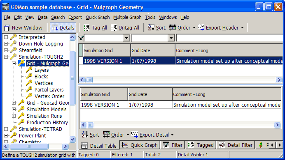
Task: Click the key icon beside Interpreted
Action: (13, 37)
